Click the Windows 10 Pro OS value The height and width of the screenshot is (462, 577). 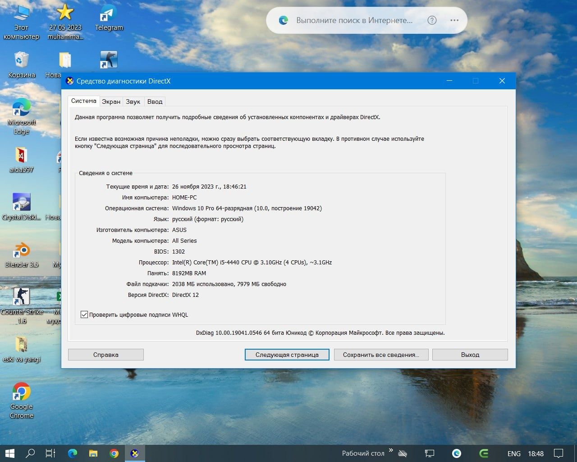pyautogui.click(x=247, y=208)
